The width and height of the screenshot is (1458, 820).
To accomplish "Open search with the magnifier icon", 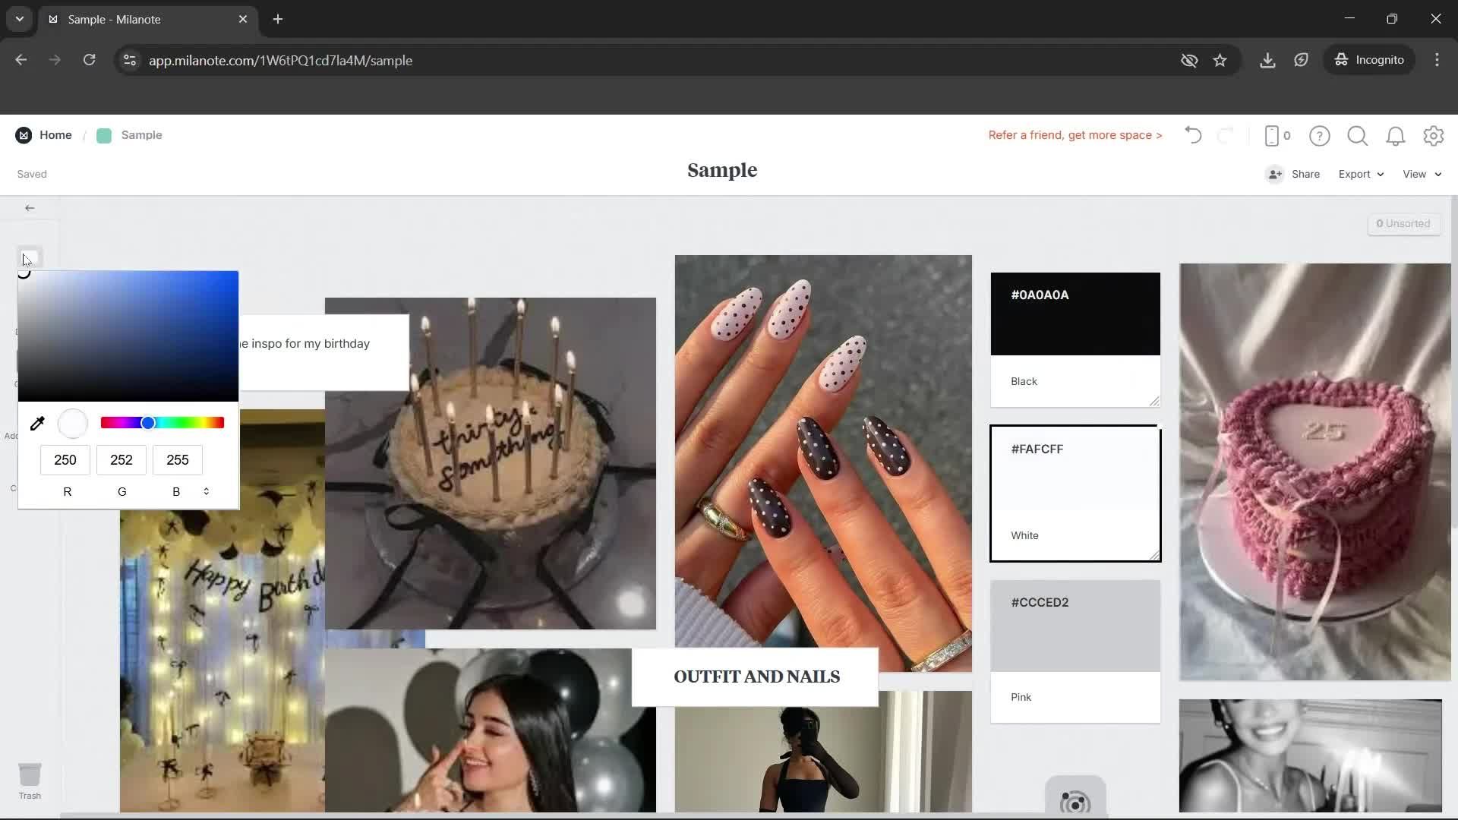I will [1358, 135].
